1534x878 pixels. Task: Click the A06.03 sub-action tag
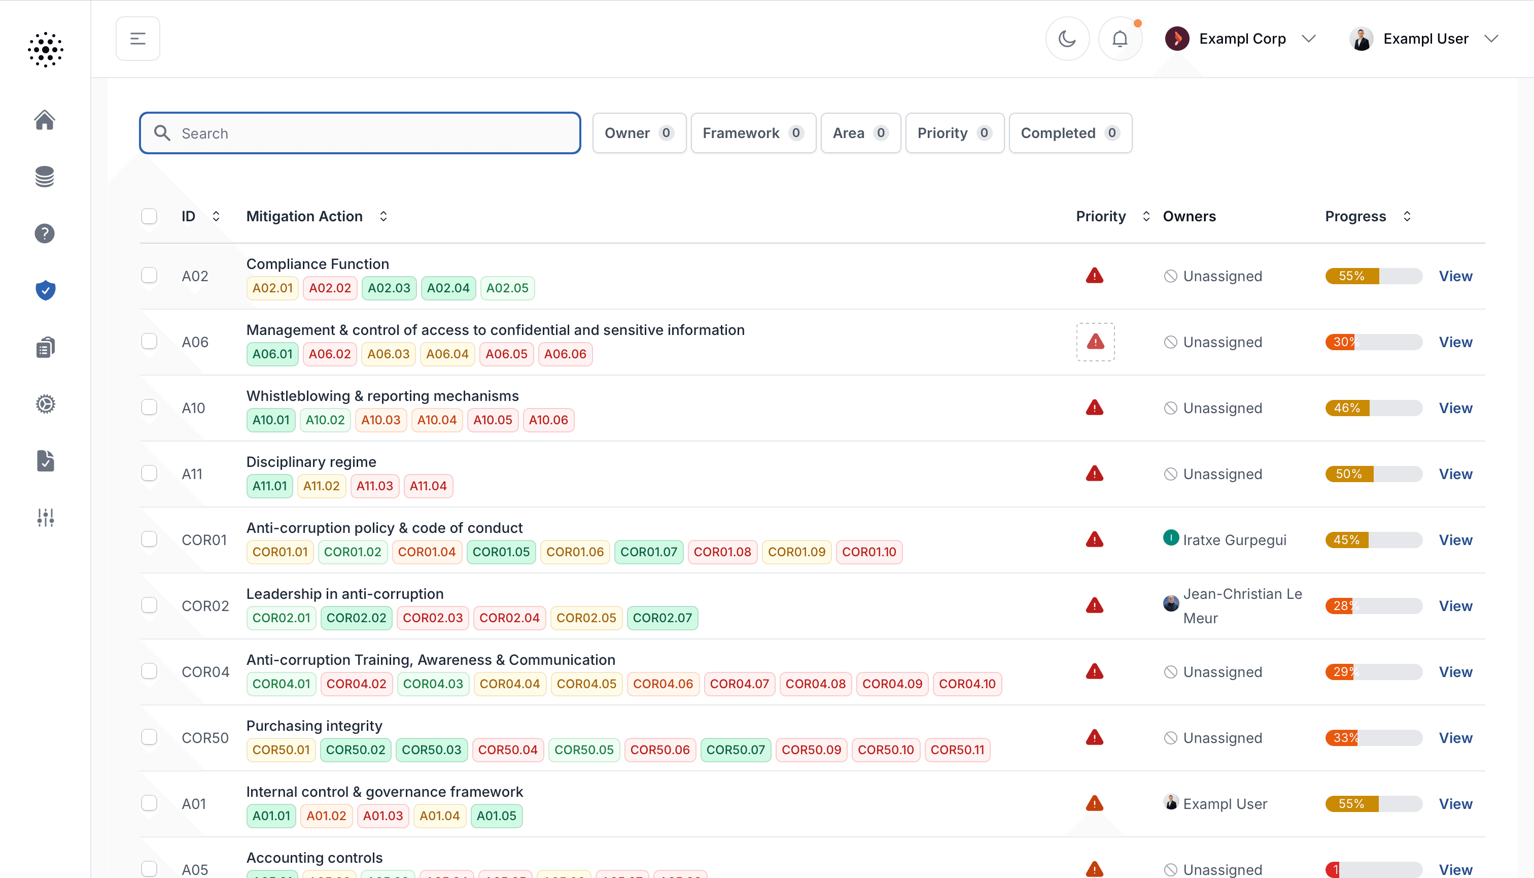388,354
